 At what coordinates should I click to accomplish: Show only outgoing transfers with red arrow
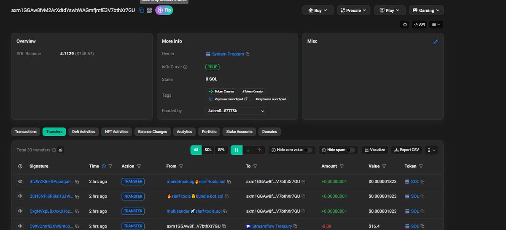(x=260, y=150)
